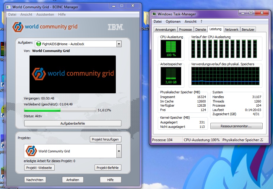This screenshot has width=273, height=189.
Task: Switch to the Dienste tab
Action: click(201, 30)
